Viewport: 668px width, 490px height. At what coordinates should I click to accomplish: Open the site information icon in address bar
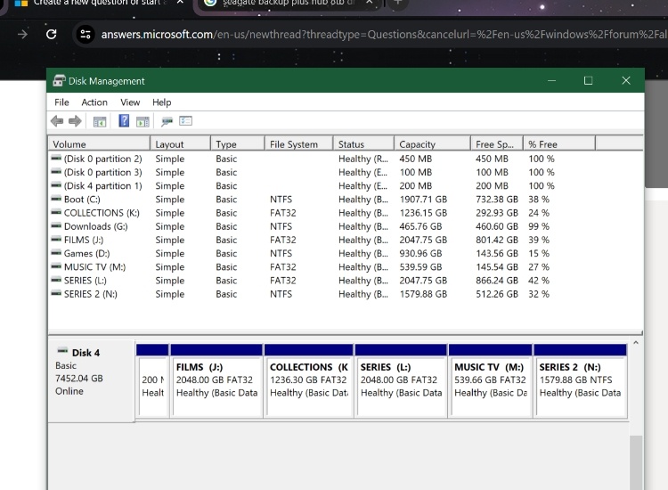(86, 34)
